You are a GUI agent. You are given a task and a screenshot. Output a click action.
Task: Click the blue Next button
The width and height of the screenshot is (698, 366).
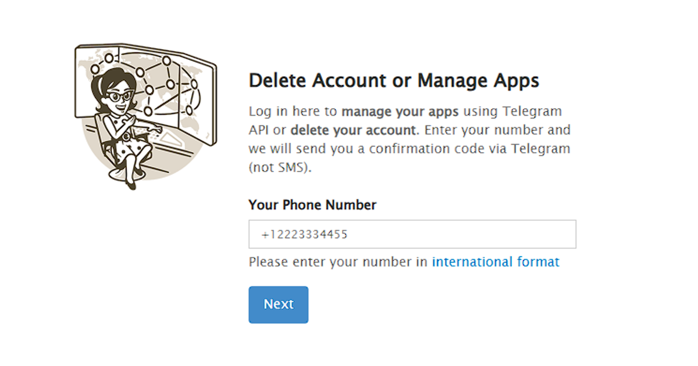coord(278,304)
